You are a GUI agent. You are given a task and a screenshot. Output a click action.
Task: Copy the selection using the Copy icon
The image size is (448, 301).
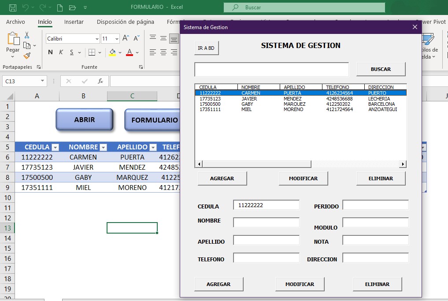tap(26, 45)
